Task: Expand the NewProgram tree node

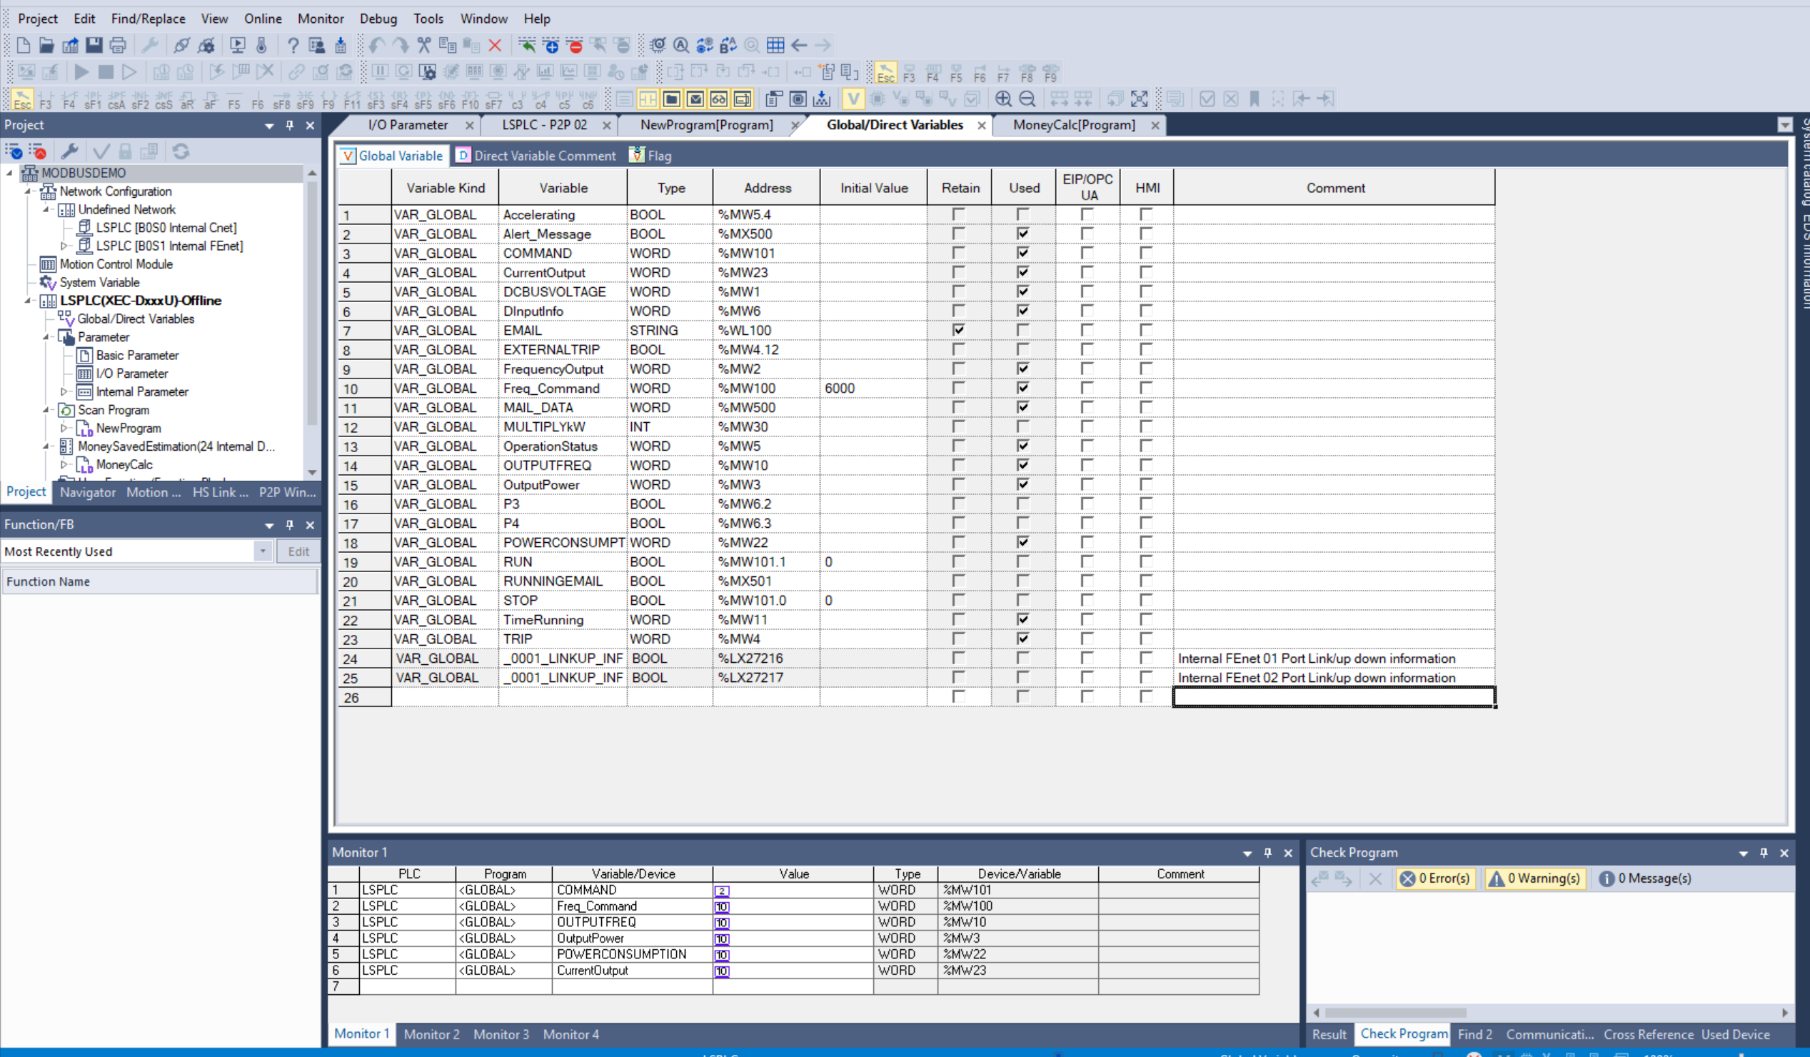Action: (64, 429)
